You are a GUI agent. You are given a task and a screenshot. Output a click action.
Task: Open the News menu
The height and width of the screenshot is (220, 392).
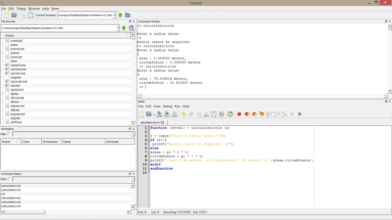click(x=55, y=9)
